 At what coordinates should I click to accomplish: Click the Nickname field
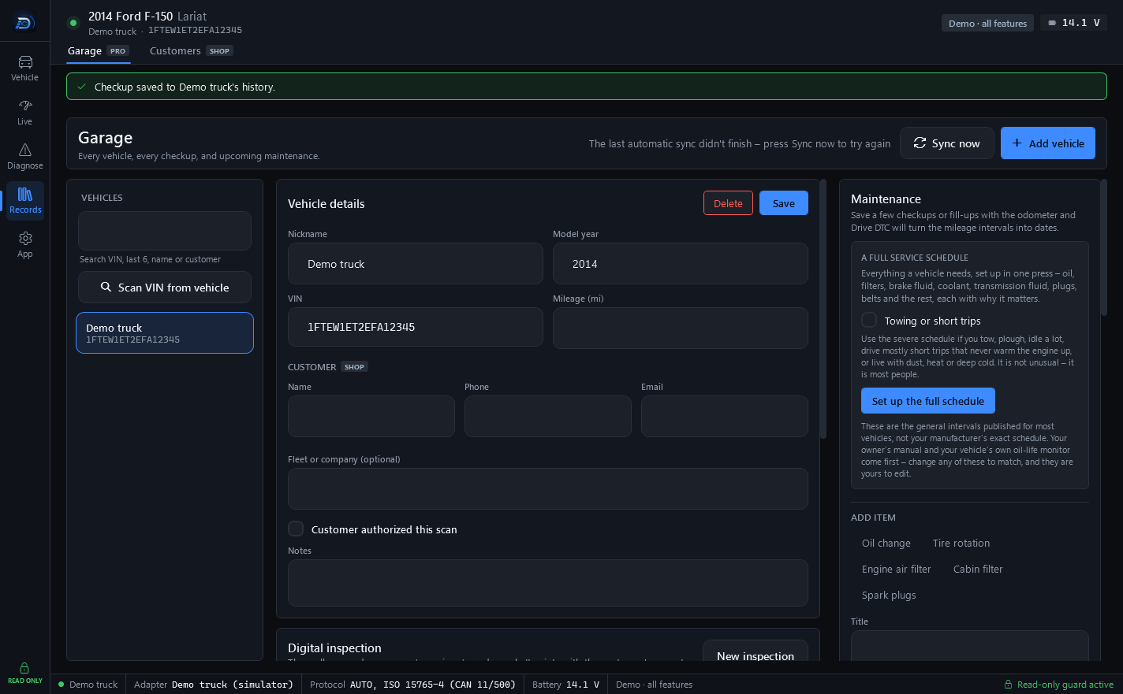click(416, 264)
